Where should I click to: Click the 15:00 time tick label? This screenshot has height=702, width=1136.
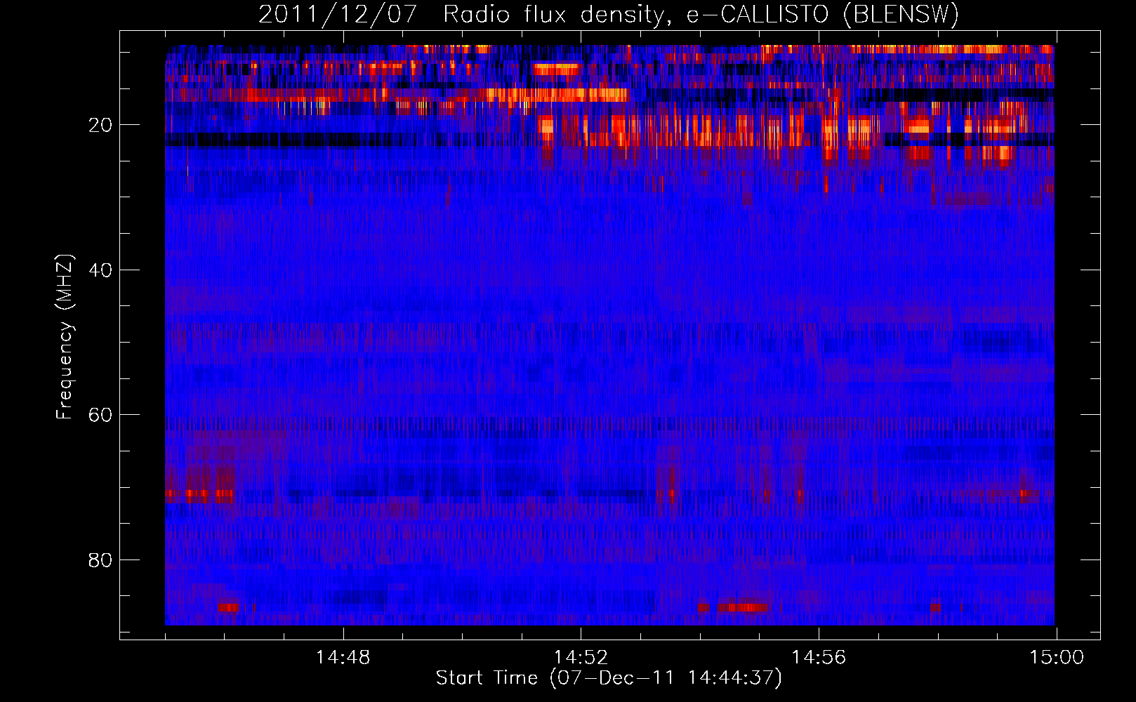[x=1057, y=658]
